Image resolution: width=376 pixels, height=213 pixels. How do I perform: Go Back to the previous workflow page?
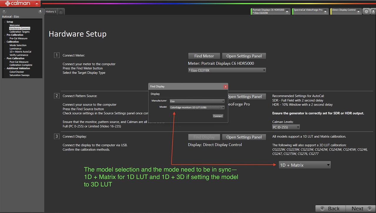tap(330, 209)
